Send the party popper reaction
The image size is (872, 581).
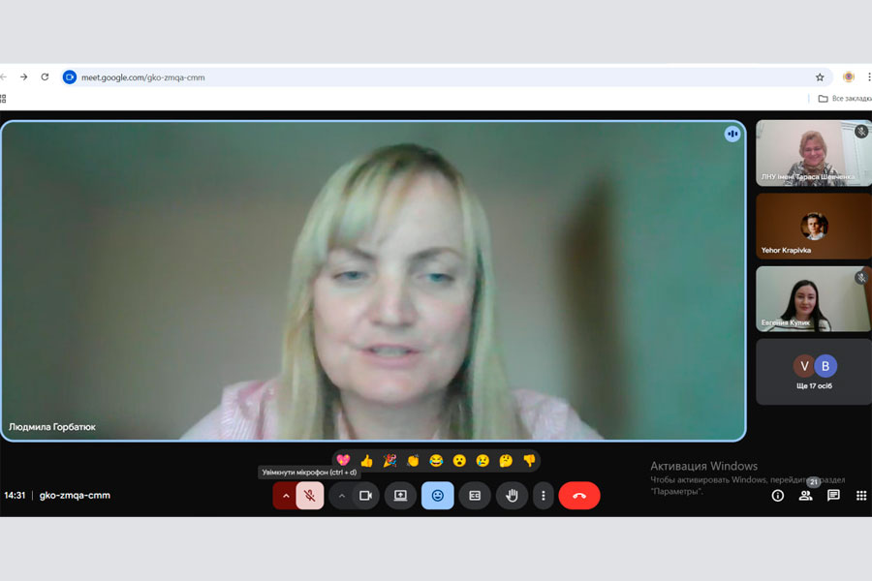coord(389,460)
